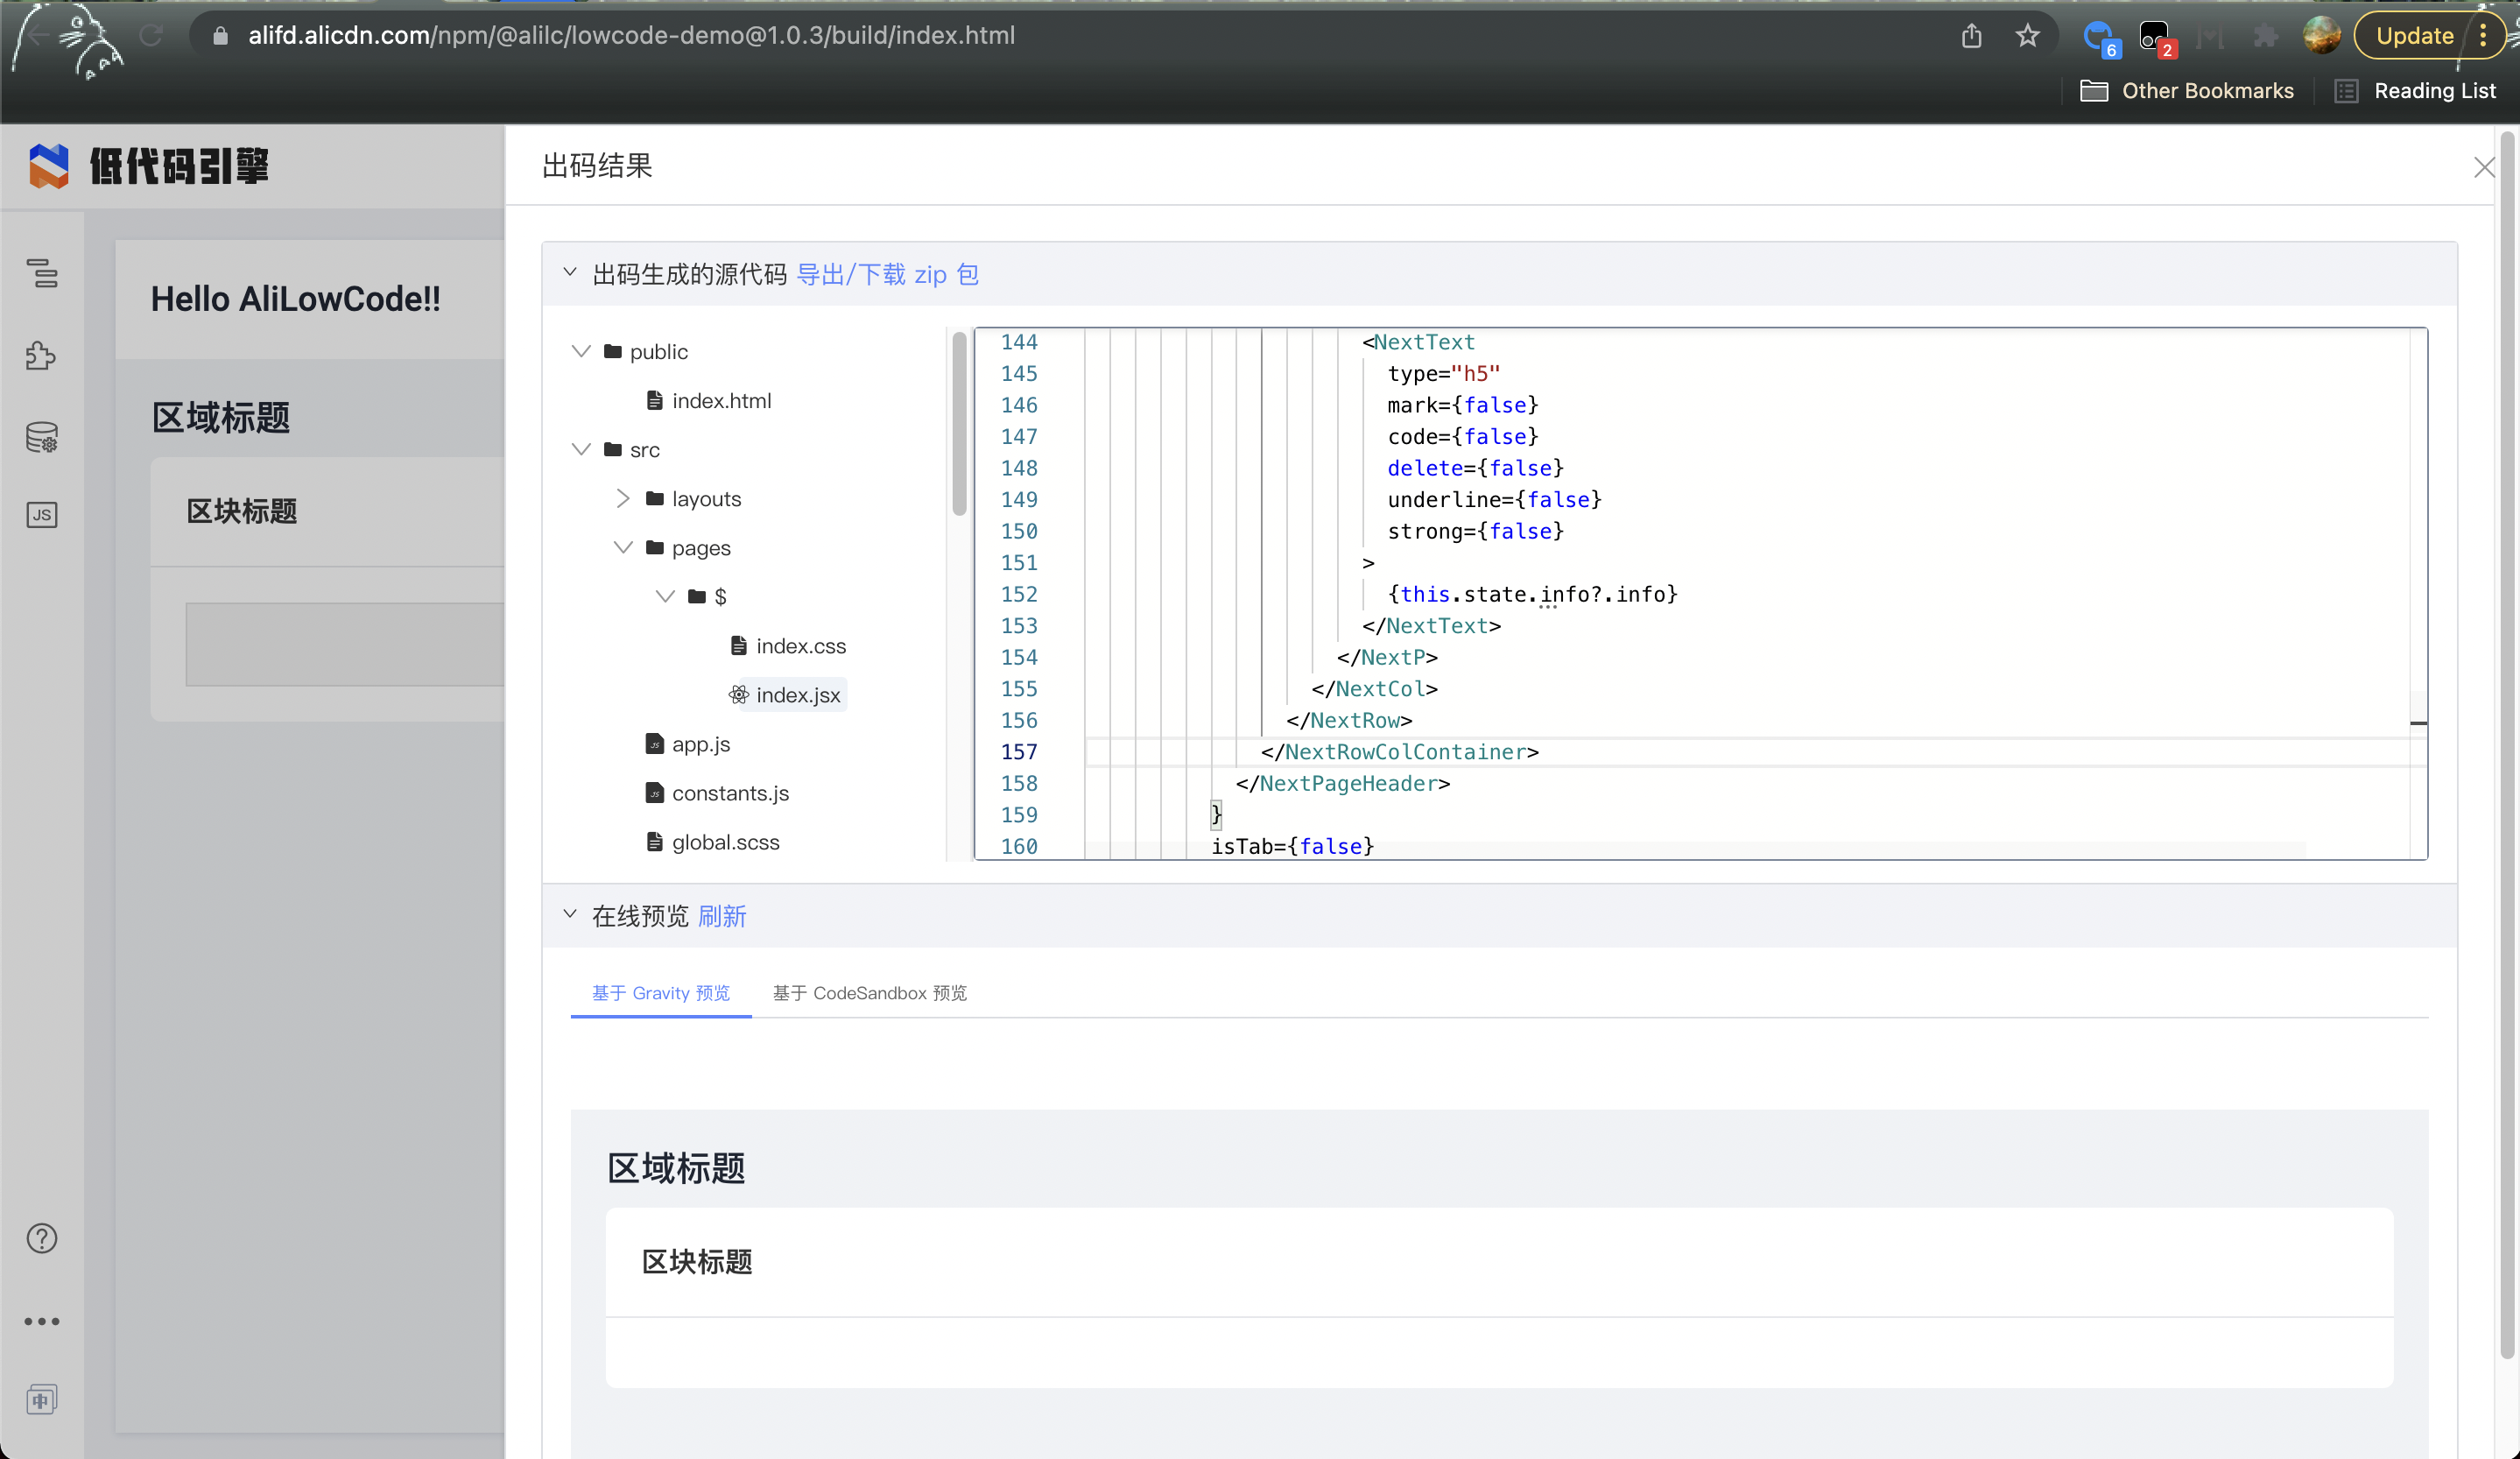Select index.jsx in the file tree
The image size is (2520, 1459).
click(797, 694)
